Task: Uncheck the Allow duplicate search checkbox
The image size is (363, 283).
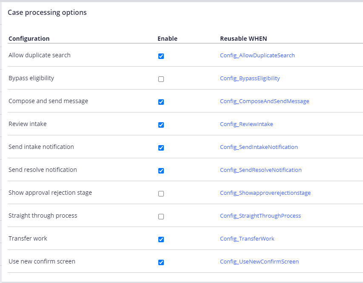Action: click(x=161, y=56)
